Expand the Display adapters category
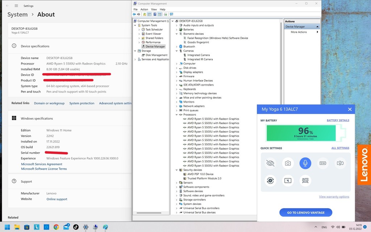This screenshot has width=371, height=232. pos(176,72)
